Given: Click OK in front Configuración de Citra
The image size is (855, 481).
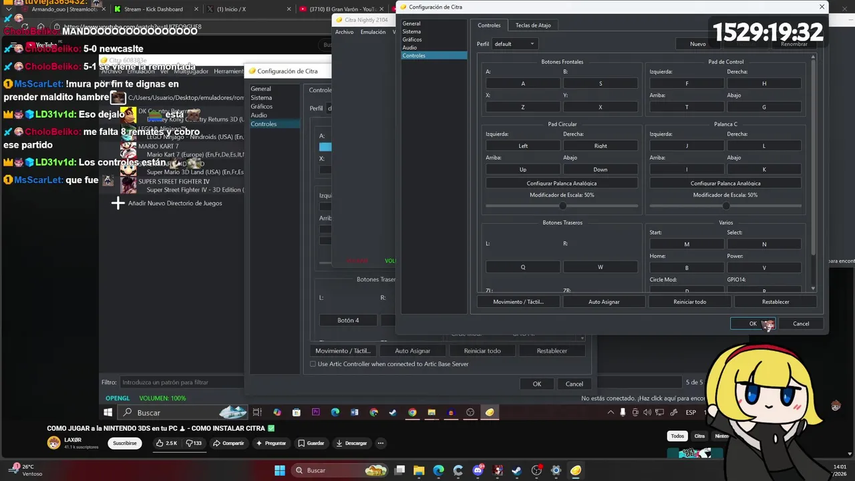Looking at the screenshot, I should pyautogui.click(x=753, y=323).
